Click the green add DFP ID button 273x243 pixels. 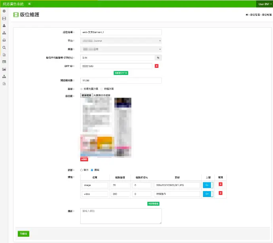click(121, 73)
